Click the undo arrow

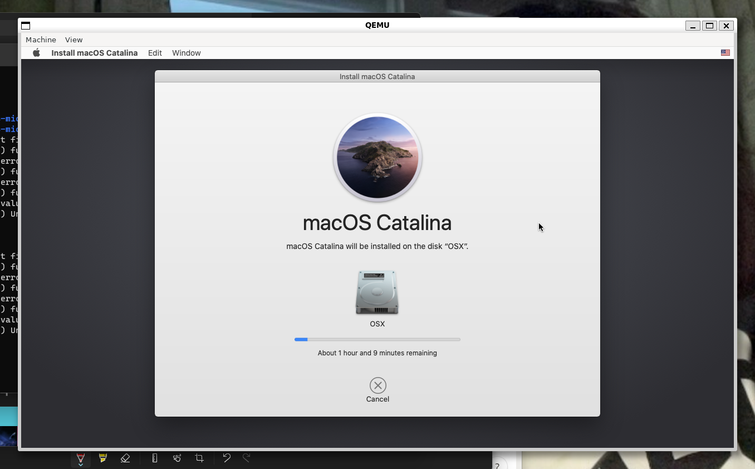tap(227, 458)
